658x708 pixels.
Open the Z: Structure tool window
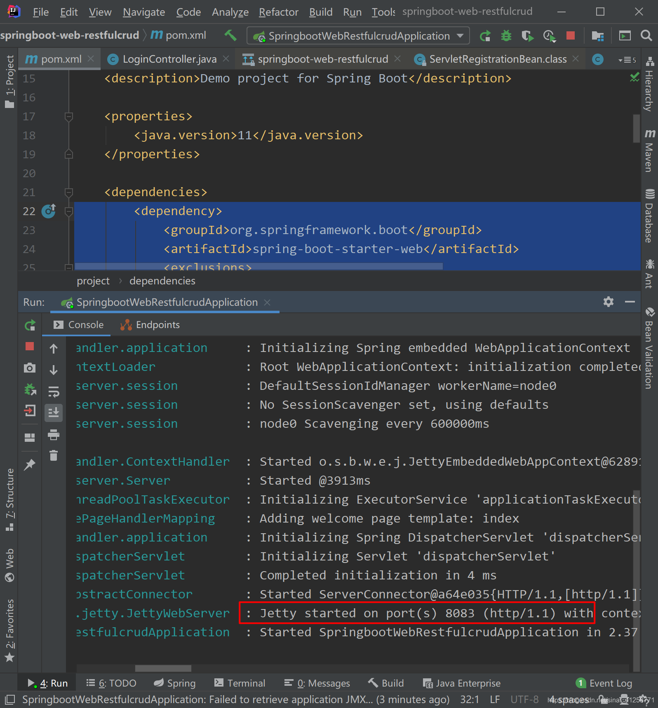pyautogui.click(x=10, y=499)
